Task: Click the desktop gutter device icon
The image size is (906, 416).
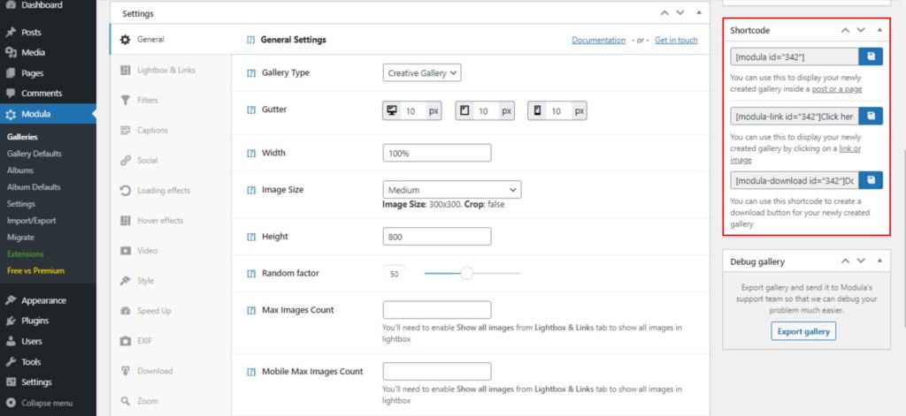Action: (392, 111)
